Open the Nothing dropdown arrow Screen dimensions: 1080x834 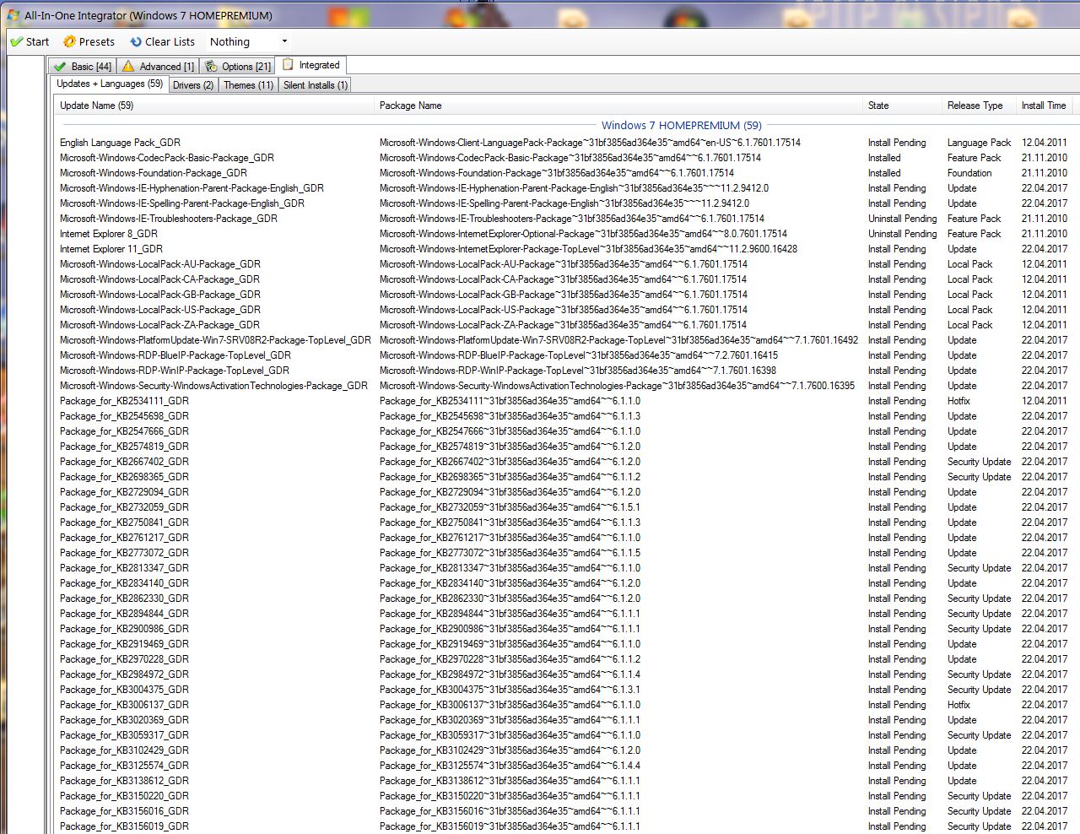tap(284, 41)
